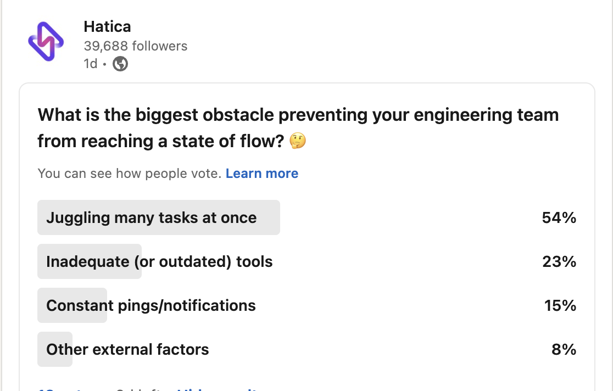613x391 pixels.
Task: Click the 15% result percentage
Action: (560, 305)
